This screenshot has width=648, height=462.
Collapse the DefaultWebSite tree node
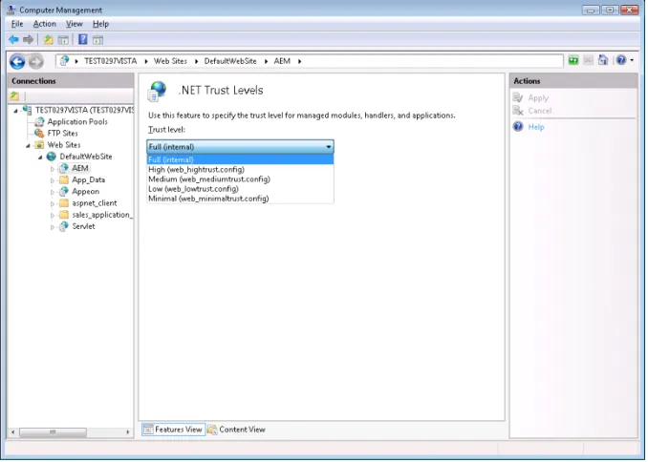(x=40, y=157)
